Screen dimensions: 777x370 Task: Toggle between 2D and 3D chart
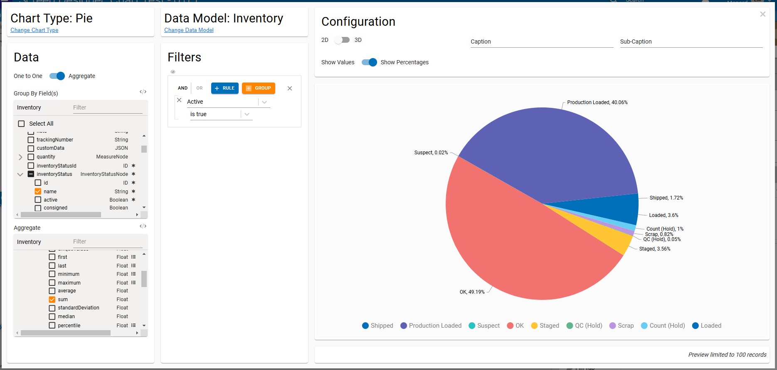coord(342,40)
